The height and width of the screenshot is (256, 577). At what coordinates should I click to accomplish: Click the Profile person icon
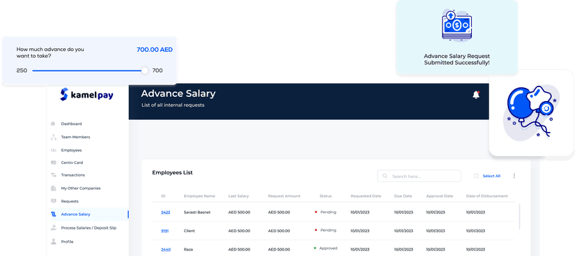(54, 241)
